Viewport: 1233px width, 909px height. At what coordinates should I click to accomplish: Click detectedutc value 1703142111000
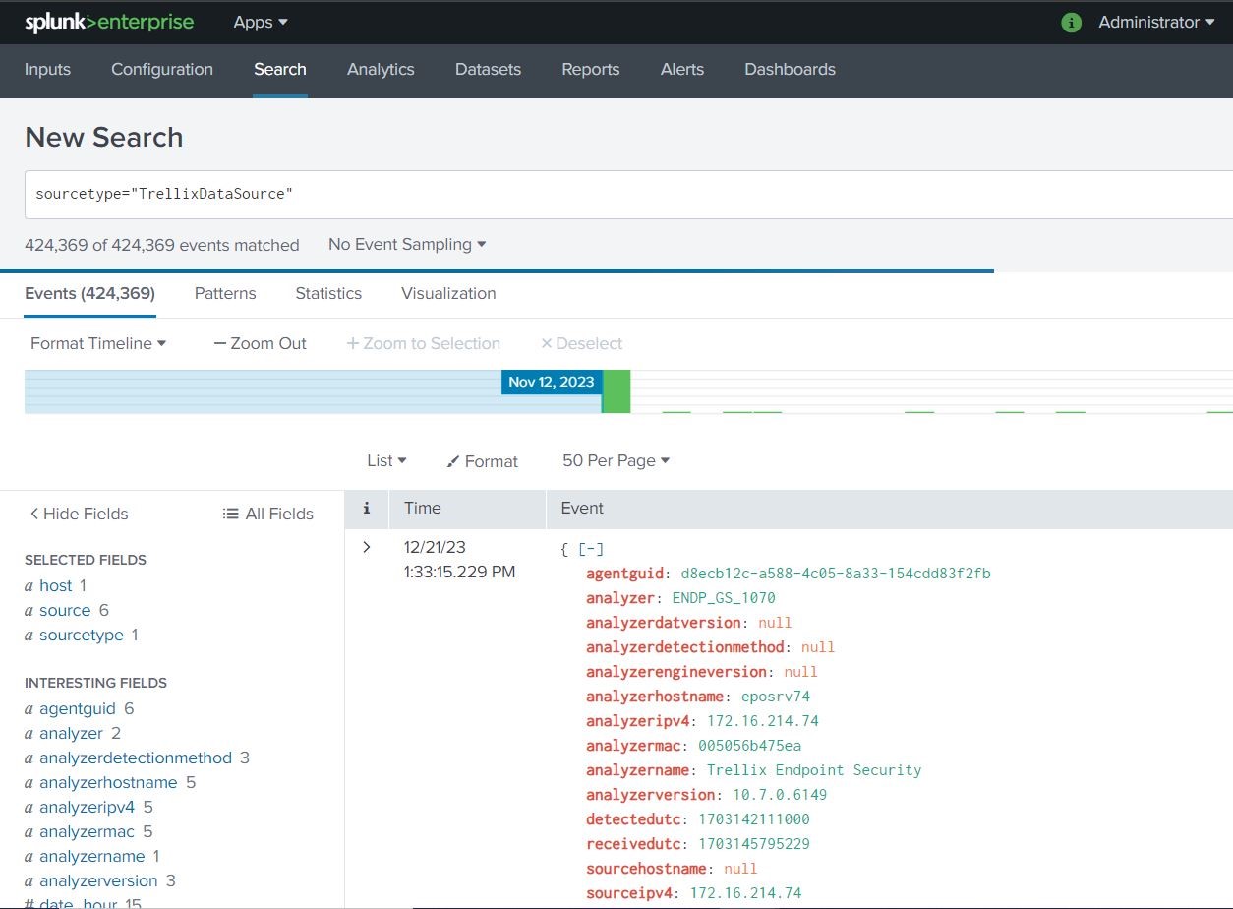754,819
